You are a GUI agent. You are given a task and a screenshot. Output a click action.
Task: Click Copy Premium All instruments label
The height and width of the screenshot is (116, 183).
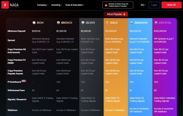point(17,51)
